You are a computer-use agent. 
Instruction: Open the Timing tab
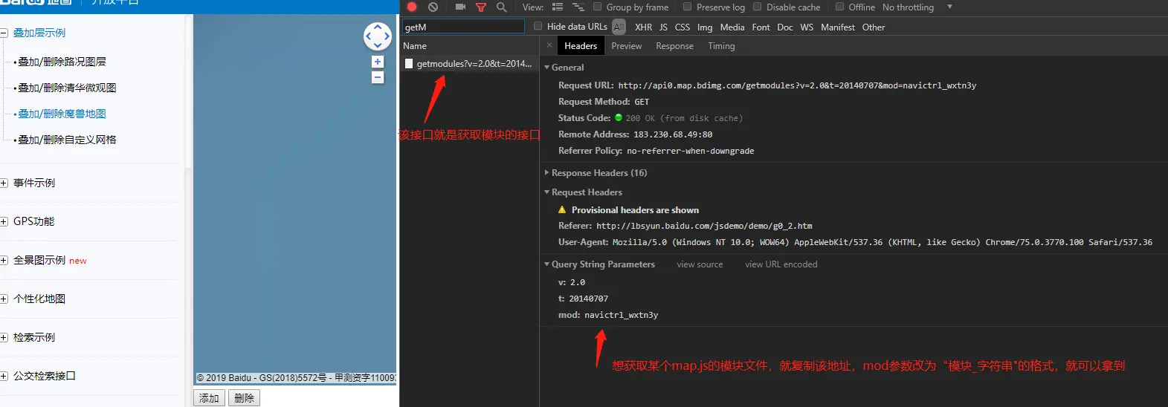click(721, 46)
